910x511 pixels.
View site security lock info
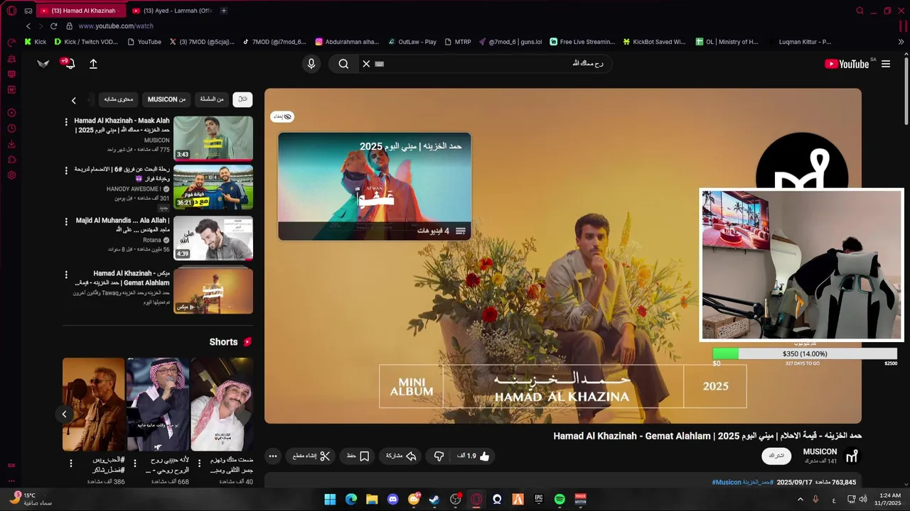click(69, 26)
